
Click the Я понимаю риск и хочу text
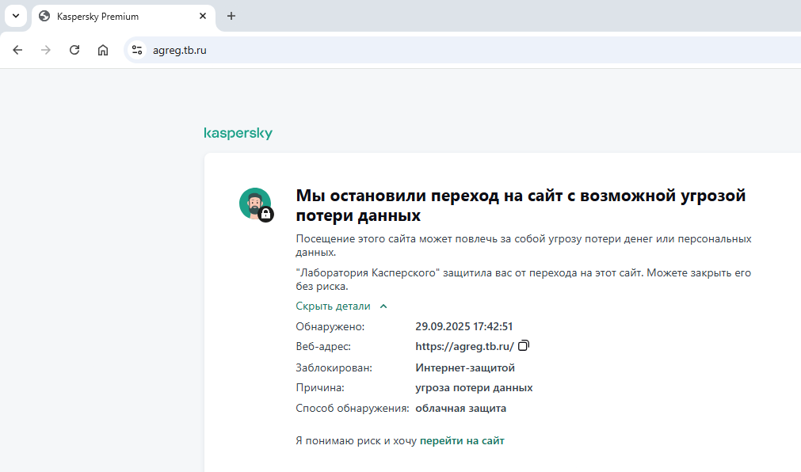click(356, 440)
